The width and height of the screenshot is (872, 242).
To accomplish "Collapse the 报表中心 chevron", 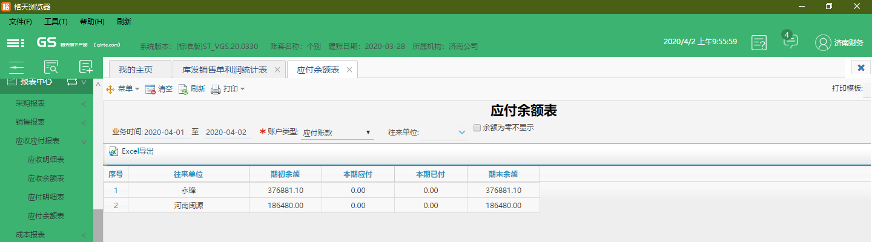I will pyautogui.click(x=84, y=81).
